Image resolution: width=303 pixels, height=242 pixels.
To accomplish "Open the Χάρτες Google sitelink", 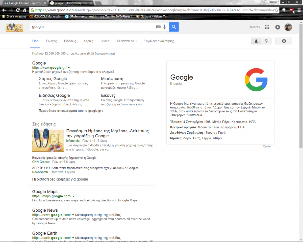I will click(x=53, y=79).
